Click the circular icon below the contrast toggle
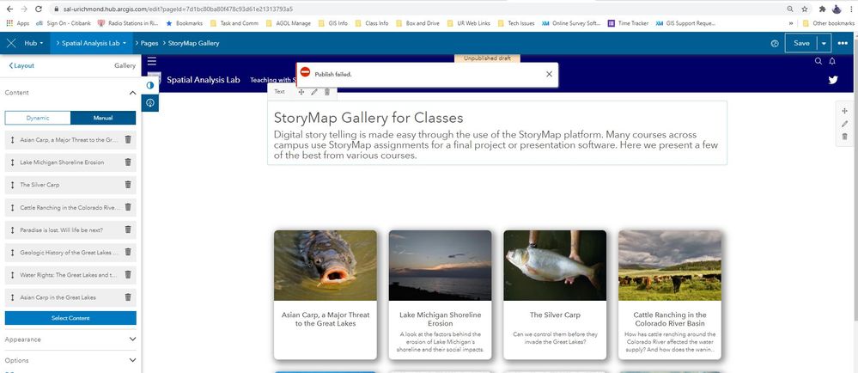The height and width of the screenshot is (373, 858). tap(150, 103)
